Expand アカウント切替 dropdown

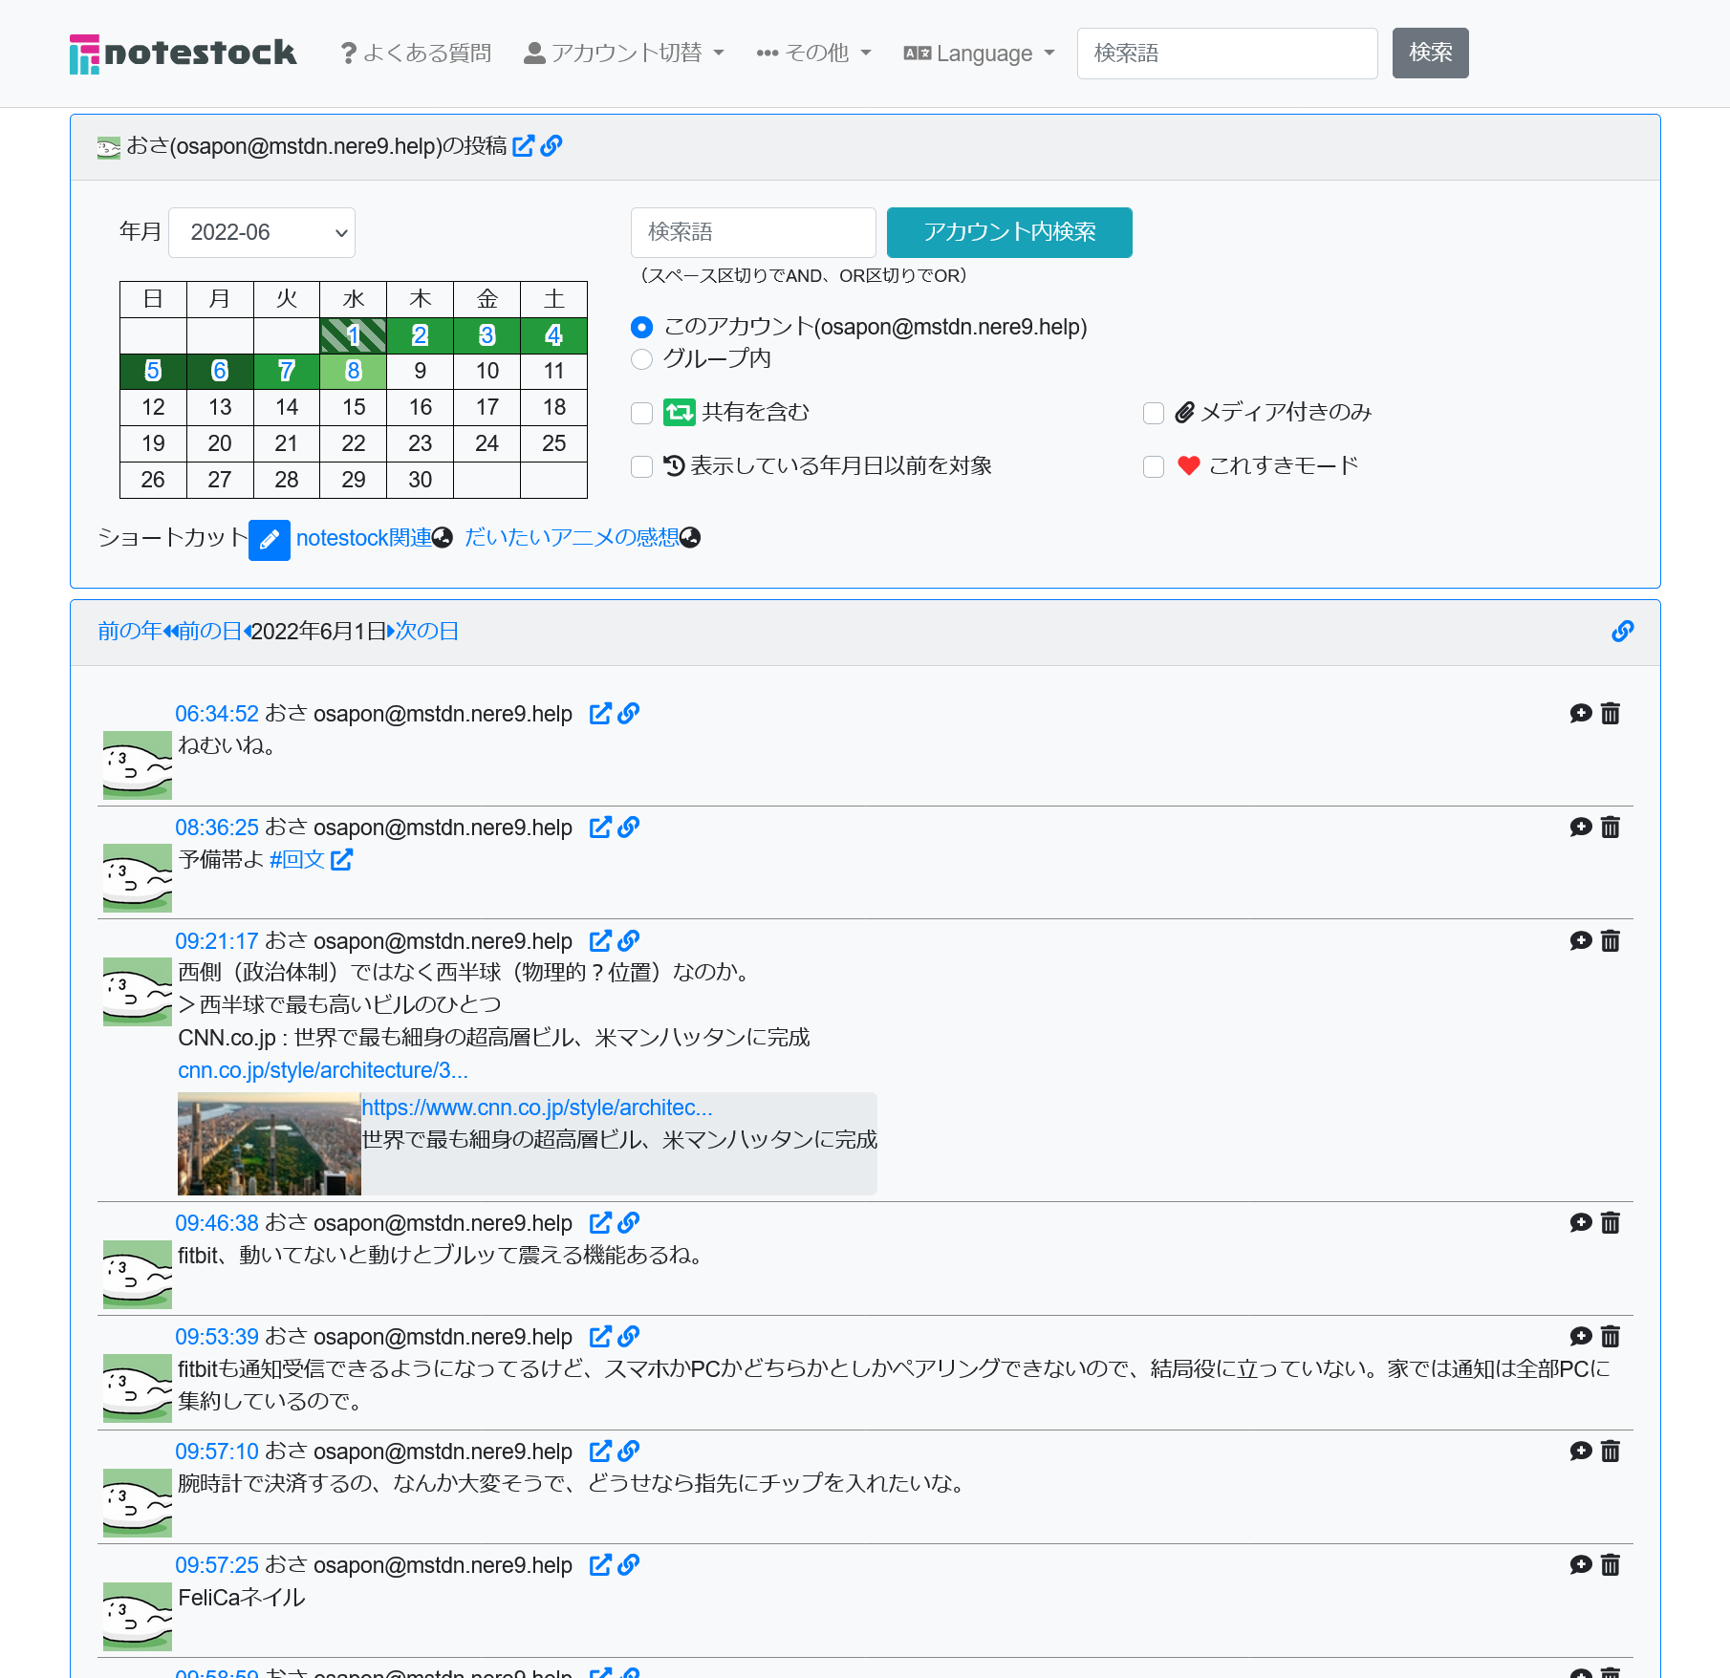pos(624,54)
